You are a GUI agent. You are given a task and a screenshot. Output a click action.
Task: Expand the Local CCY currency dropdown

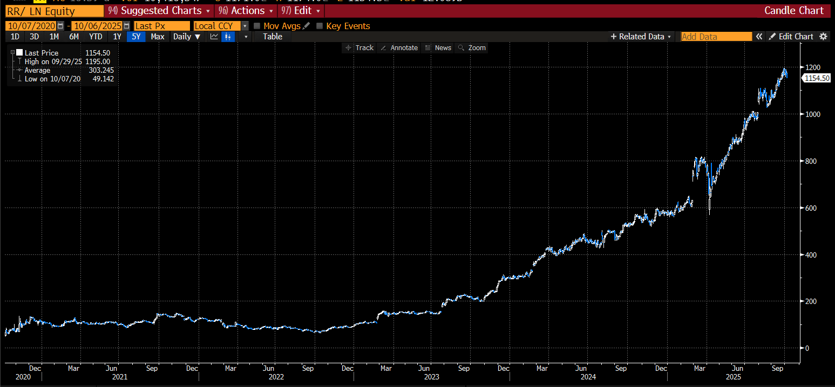[x=245, y=26]
